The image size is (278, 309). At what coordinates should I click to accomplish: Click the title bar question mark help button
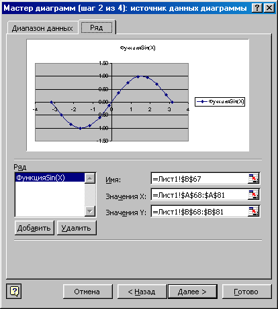point(257,8)
